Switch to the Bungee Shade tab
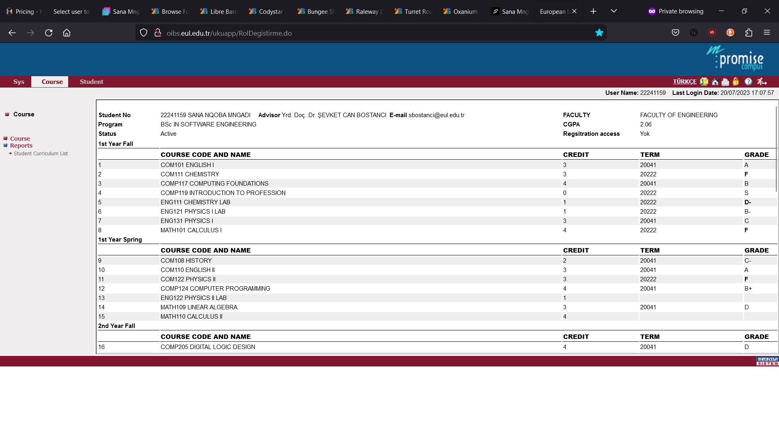779x437 pixels. click(316, 11)
